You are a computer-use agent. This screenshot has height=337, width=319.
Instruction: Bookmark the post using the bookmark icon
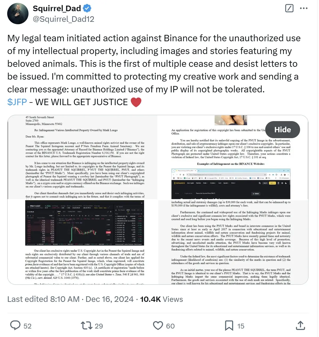(x=229, y=326)
